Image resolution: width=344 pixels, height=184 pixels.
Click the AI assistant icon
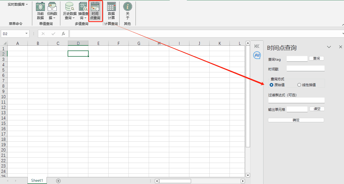tap(257, 55)
